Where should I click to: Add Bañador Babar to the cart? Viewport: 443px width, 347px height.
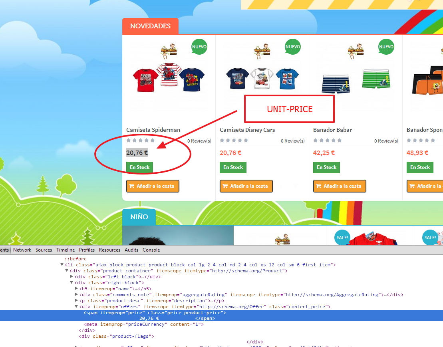(x=340, y=186)
